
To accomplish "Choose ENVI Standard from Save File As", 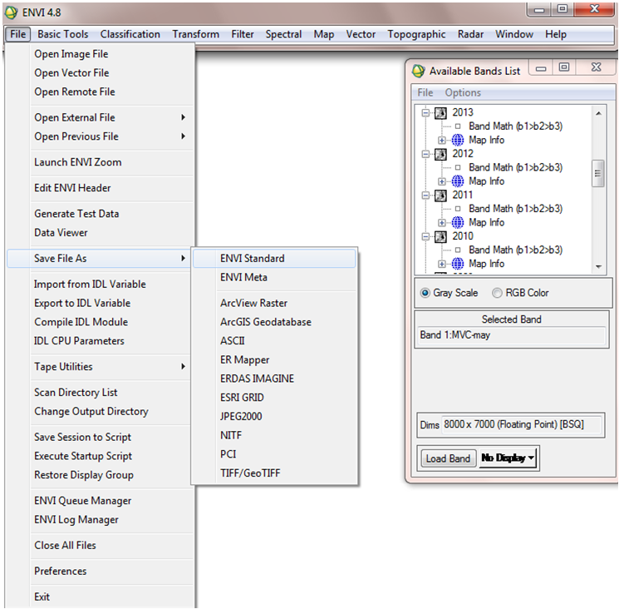I will pos(274,258).
